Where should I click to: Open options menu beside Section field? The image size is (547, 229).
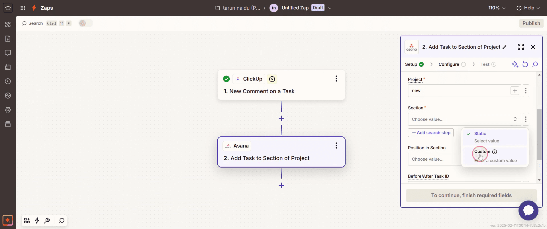(x=526, y=119)
